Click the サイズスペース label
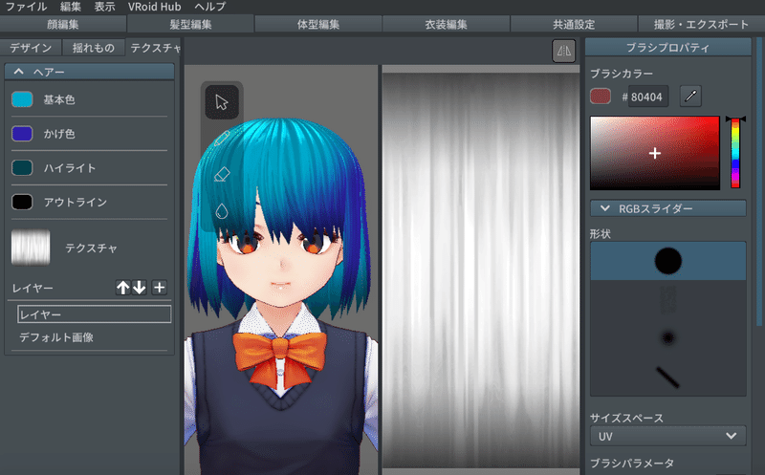 [x=626, y=418]
